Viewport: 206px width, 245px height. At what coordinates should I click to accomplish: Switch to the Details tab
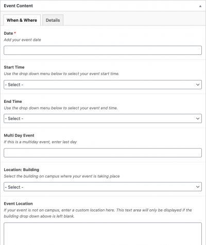[53, 20]
